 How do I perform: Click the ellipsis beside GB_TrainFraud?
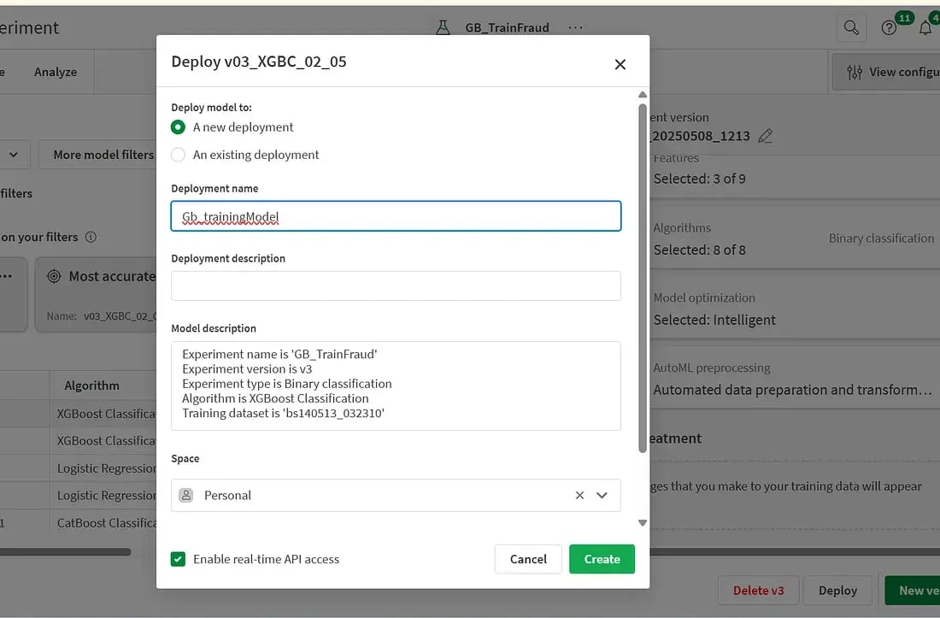[x=575, y=27]
